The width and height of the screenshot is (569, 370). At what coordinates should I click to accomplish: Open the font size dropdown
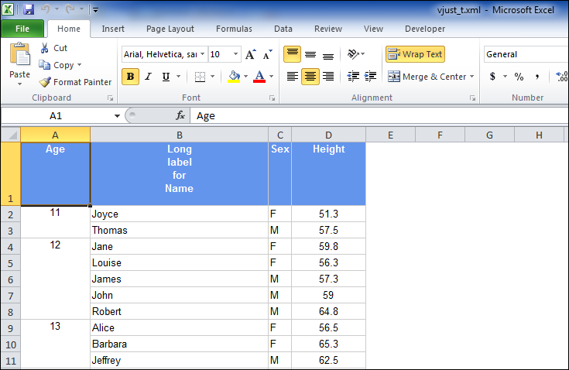tap(235, 54)
